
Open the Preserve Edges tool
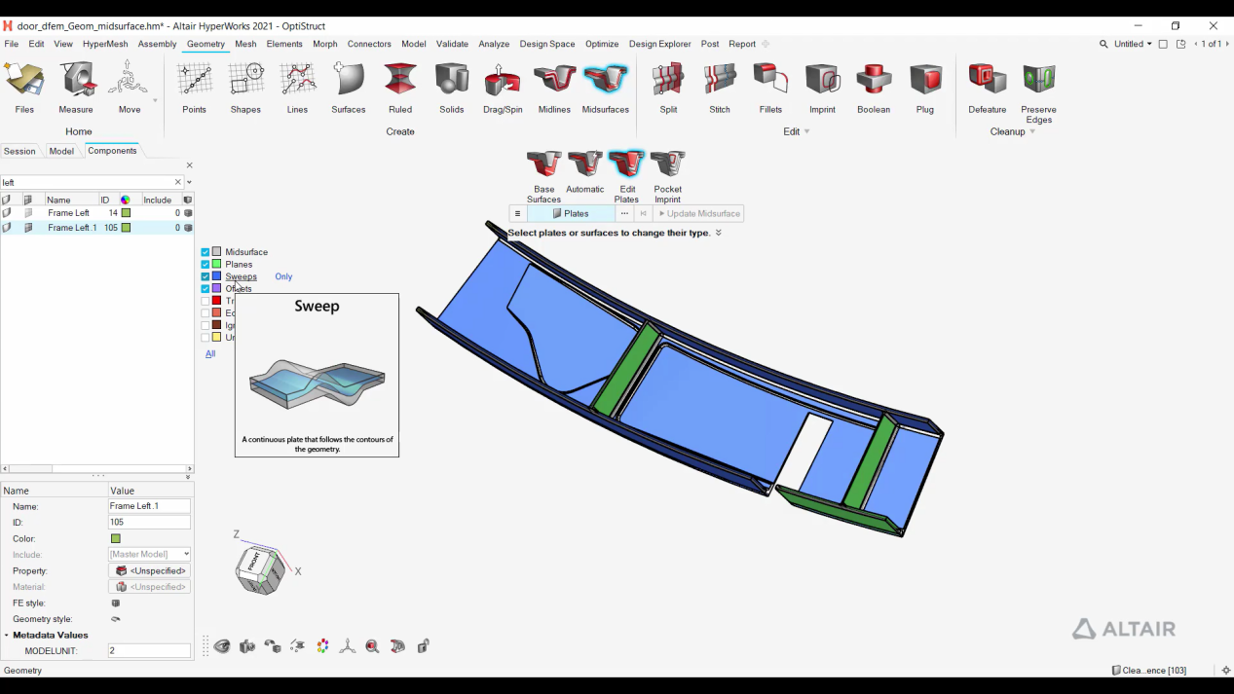pyautogui.click(x=1039, y=93)
